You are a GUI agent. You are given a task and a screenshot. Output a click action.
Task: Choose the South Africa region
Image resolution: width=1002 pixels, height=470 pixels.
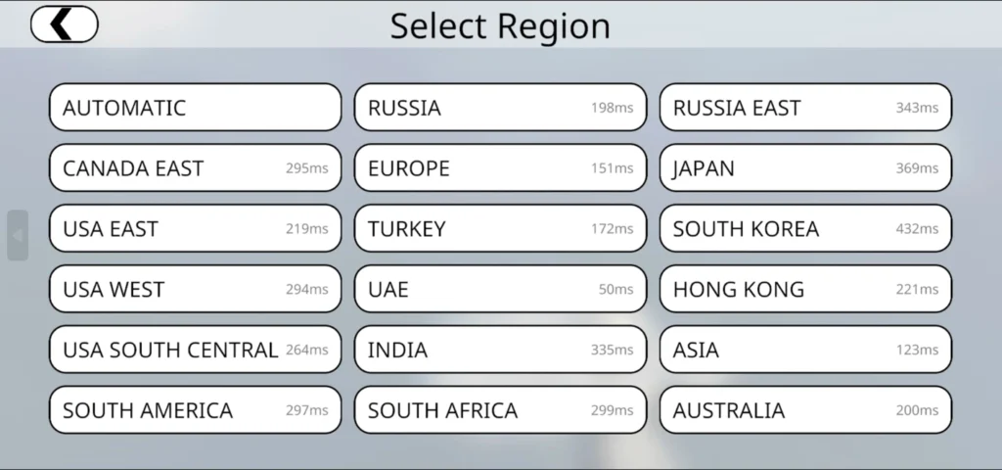pos(500,410)
